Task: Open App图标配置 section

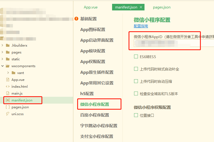Action: (x=93, y=30)
